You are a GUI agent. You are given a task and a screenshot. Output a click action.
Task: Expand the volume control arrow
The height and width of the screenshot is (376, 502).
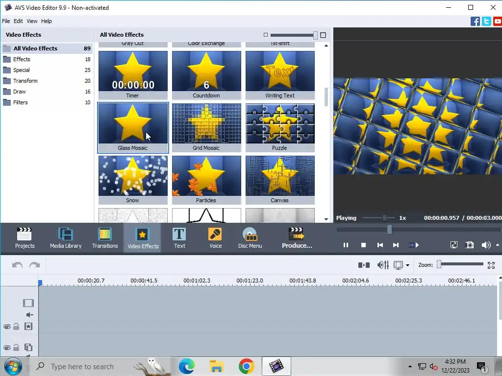pos(498,245)
